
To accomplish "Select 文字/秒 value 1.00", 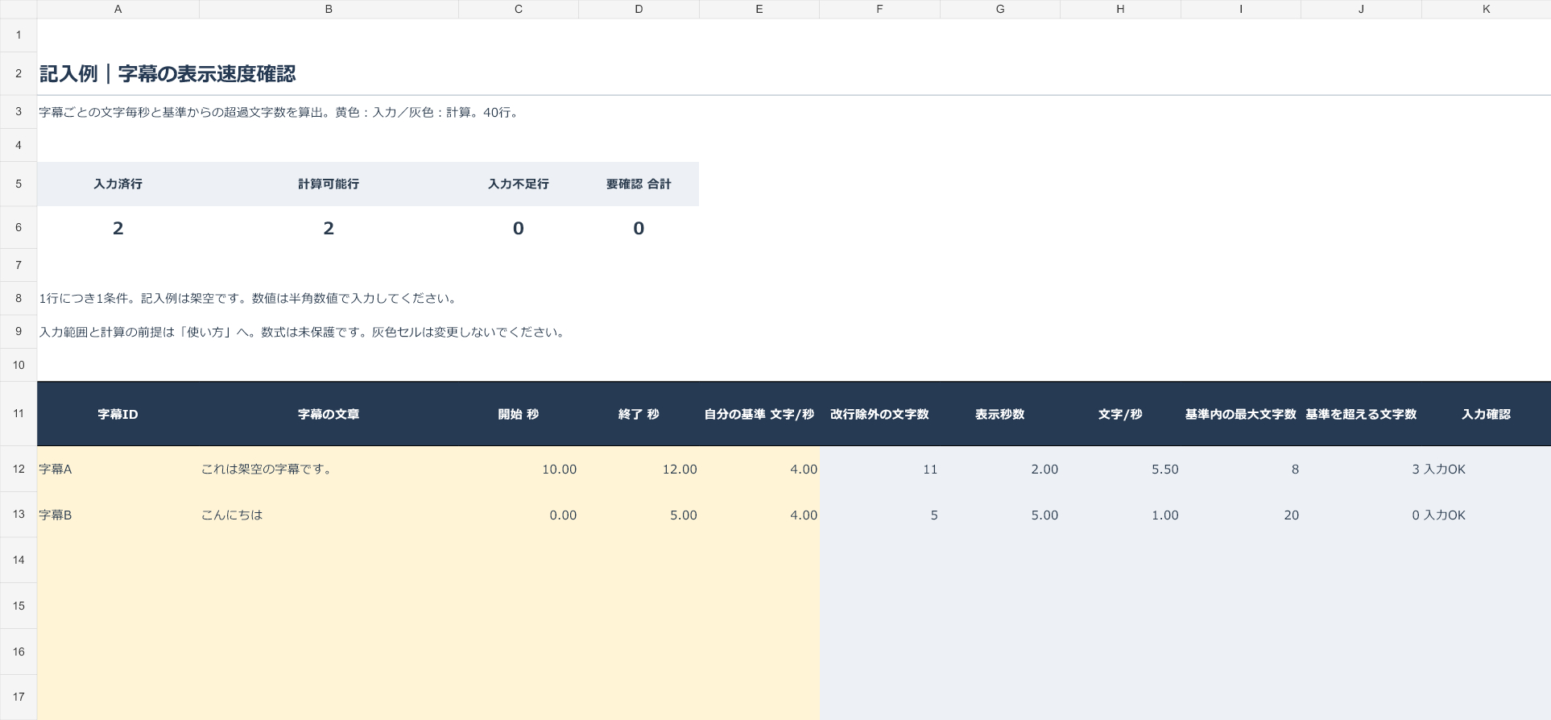I will tap(1120, 515).
